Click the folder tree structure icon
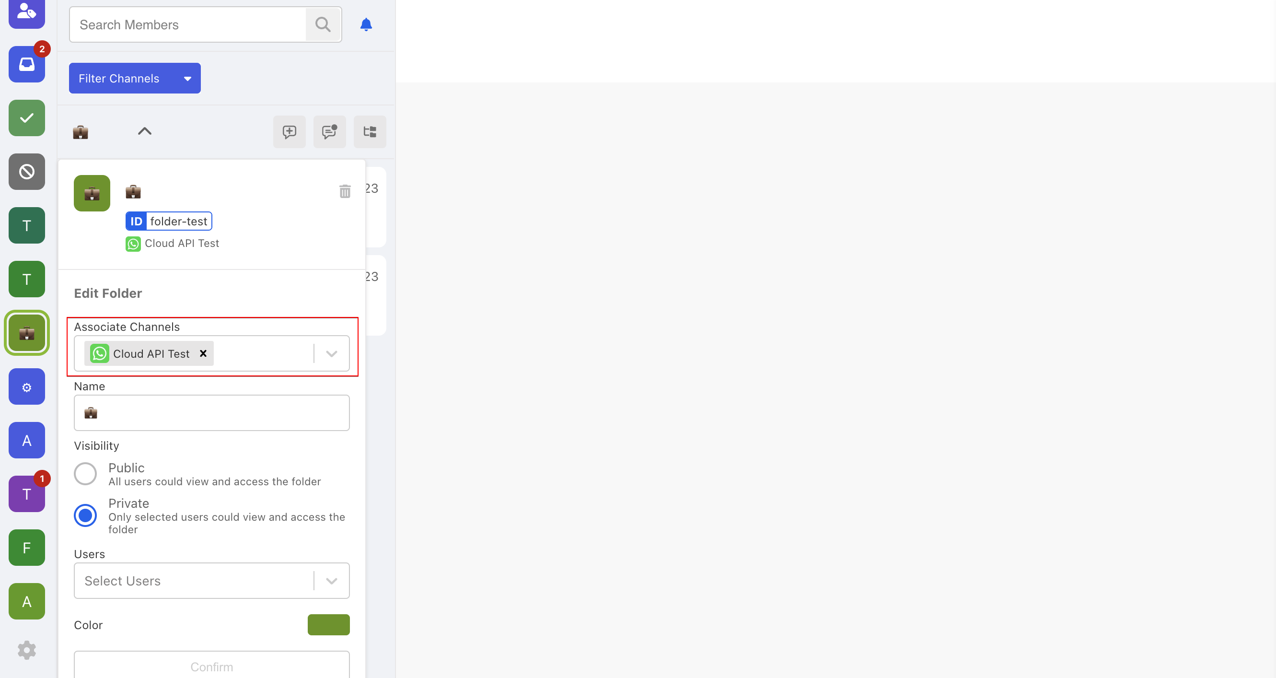The width and height of the screenshot is (1276, 678). [370, 132]
